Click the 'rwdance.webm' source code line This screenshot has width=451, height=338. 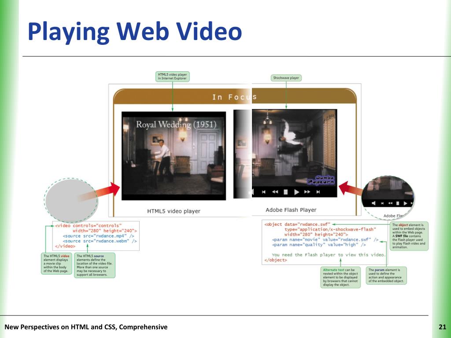(100, 241)
